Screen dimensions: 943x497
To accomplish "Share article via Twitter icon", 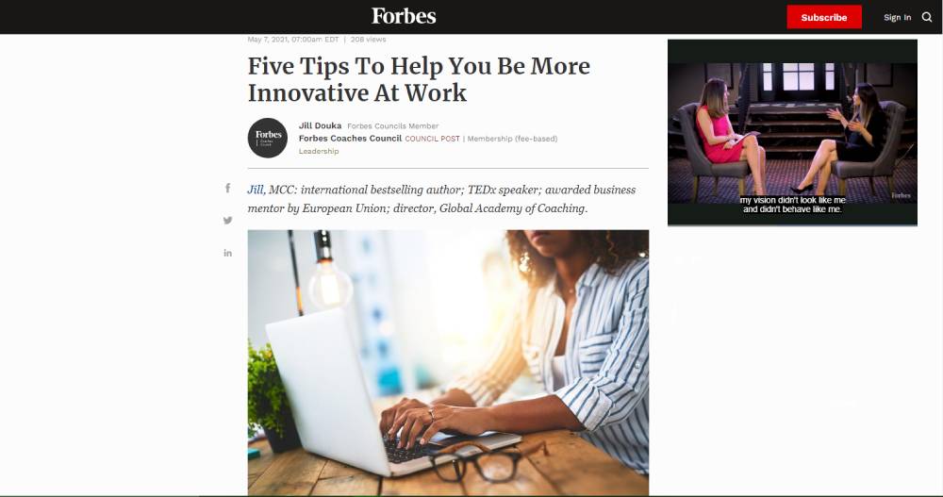I will point(228,221).
